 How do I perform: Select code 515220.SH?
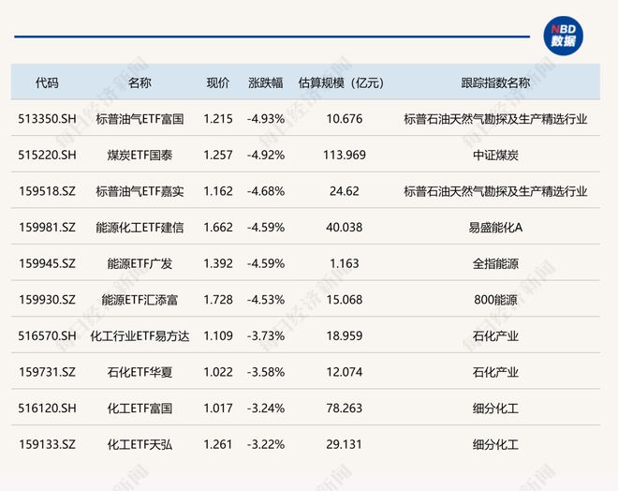pos(47,155)
